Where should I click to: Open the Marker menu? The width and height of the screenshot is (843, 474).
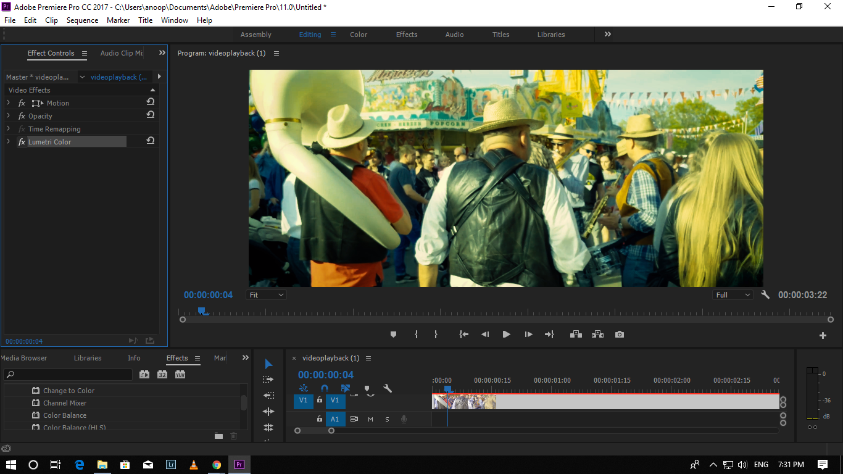click(118, 20)
